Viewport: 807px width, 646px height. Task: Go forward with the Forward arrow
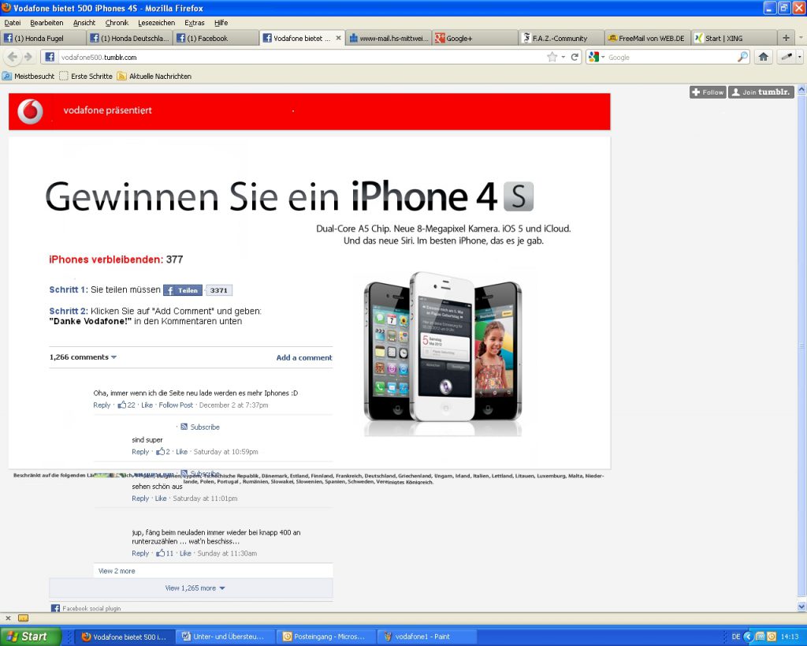click(28, 57)
